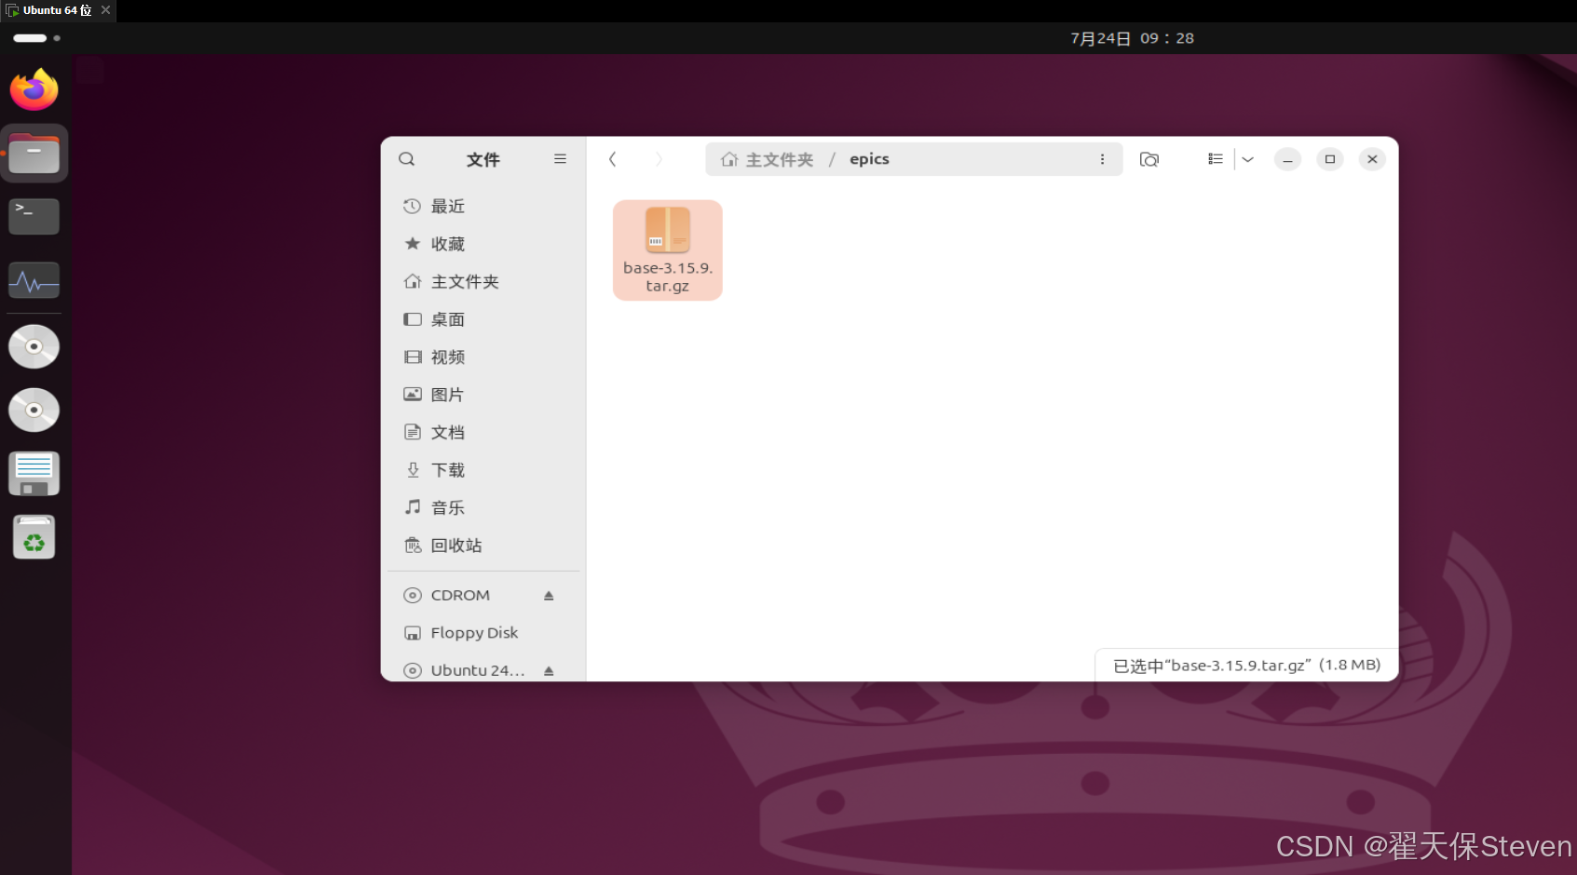
Task: Maximize the Files window
Action: [x=1330, y=159]
